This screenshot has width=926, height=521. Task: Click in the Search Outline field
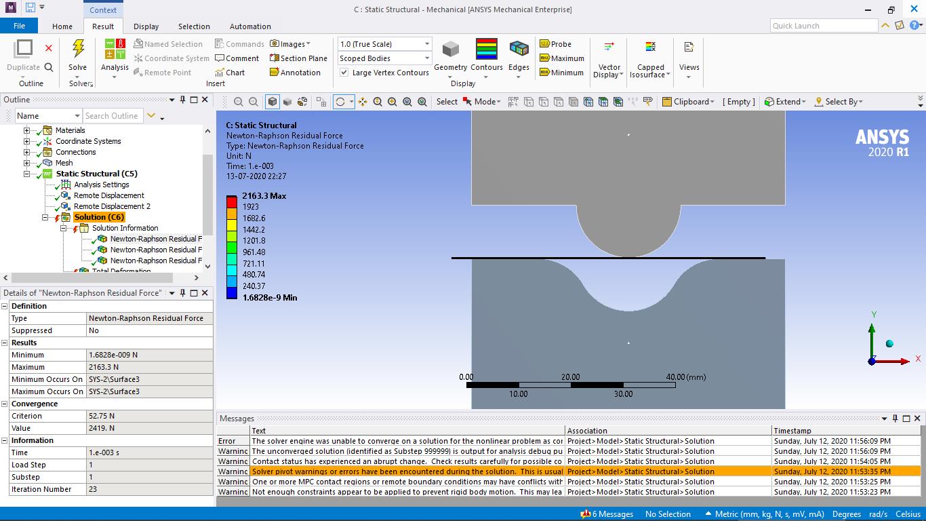coord(113,116)
